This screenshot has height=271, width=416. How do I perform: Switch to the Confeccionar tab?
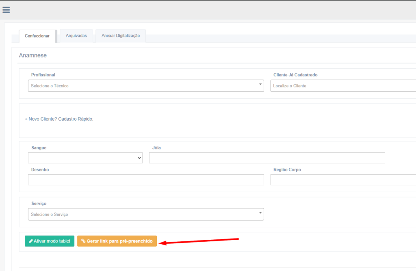tap(37, 36)
